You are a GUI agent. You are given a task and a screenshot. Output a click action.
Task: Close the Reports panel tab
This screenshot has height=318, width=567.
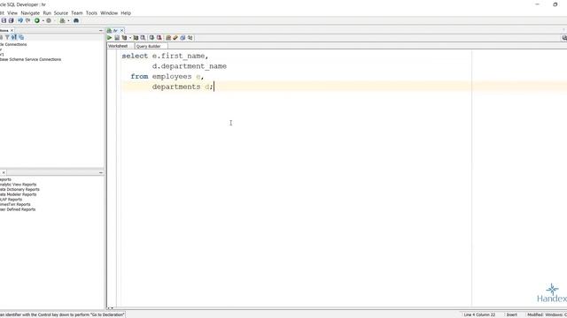coord(4,173)
